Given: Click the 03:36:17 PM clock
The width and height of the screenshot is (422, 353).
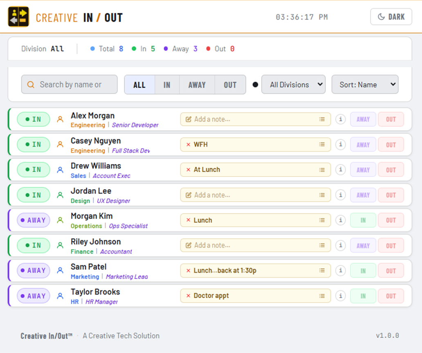Looking at the screenshot, I should pos(302,17).
